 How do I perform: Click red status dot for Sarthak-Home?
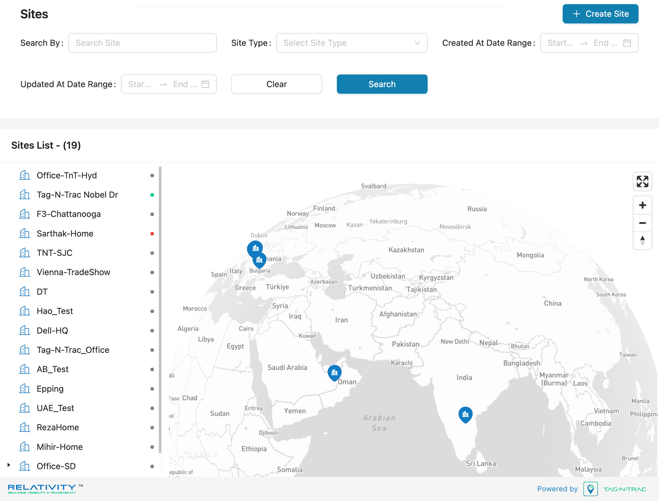(x=152, y=234)
